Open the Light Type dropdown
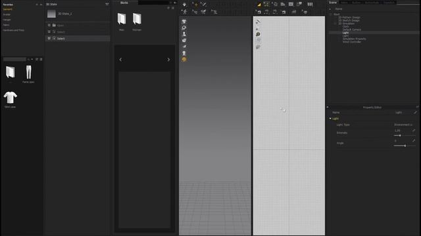 click(403, 125)
